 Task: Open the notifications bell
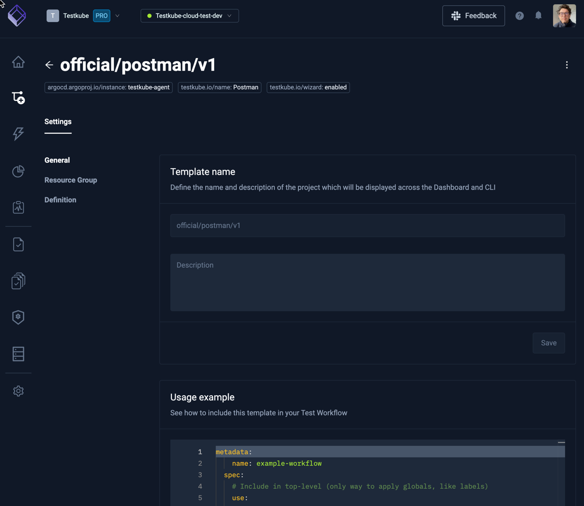click(x=539, y=16)
